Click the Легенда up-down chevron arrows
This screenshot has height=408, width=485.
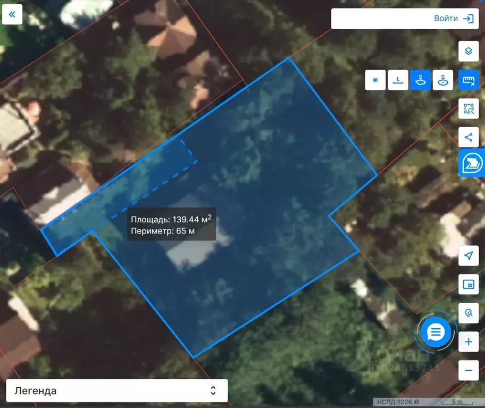click(213, 391)
